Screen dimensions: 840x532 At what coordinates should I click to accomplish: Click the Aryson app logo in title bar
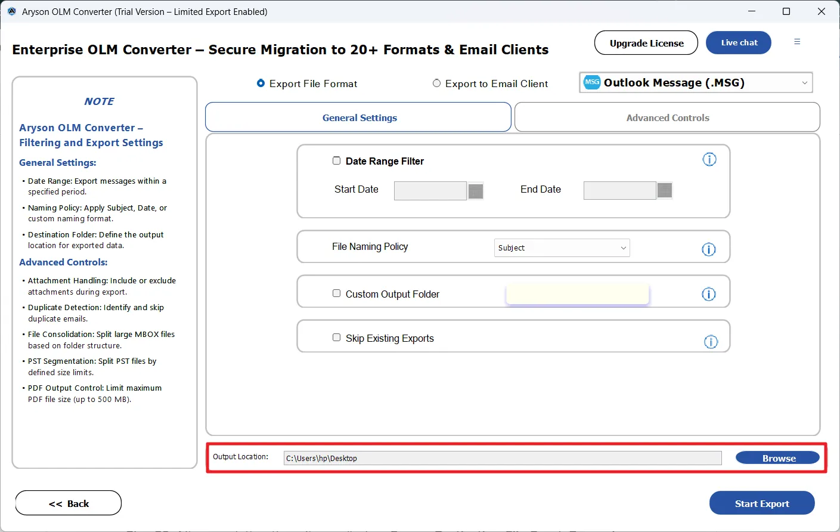12,11
